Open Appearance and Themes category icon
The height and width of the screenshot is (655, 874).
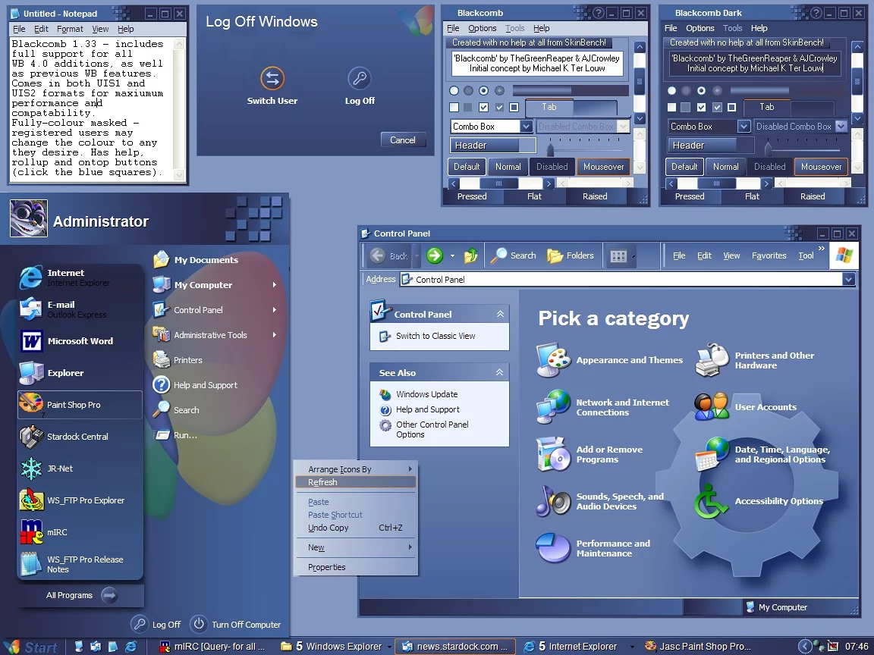pos(553,360)
